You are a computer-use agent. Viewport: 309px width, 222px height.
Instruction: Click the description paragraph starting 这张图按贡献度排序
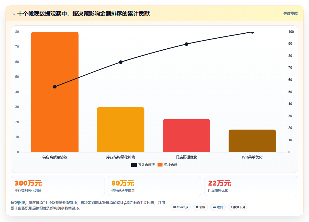pos(88,205)
